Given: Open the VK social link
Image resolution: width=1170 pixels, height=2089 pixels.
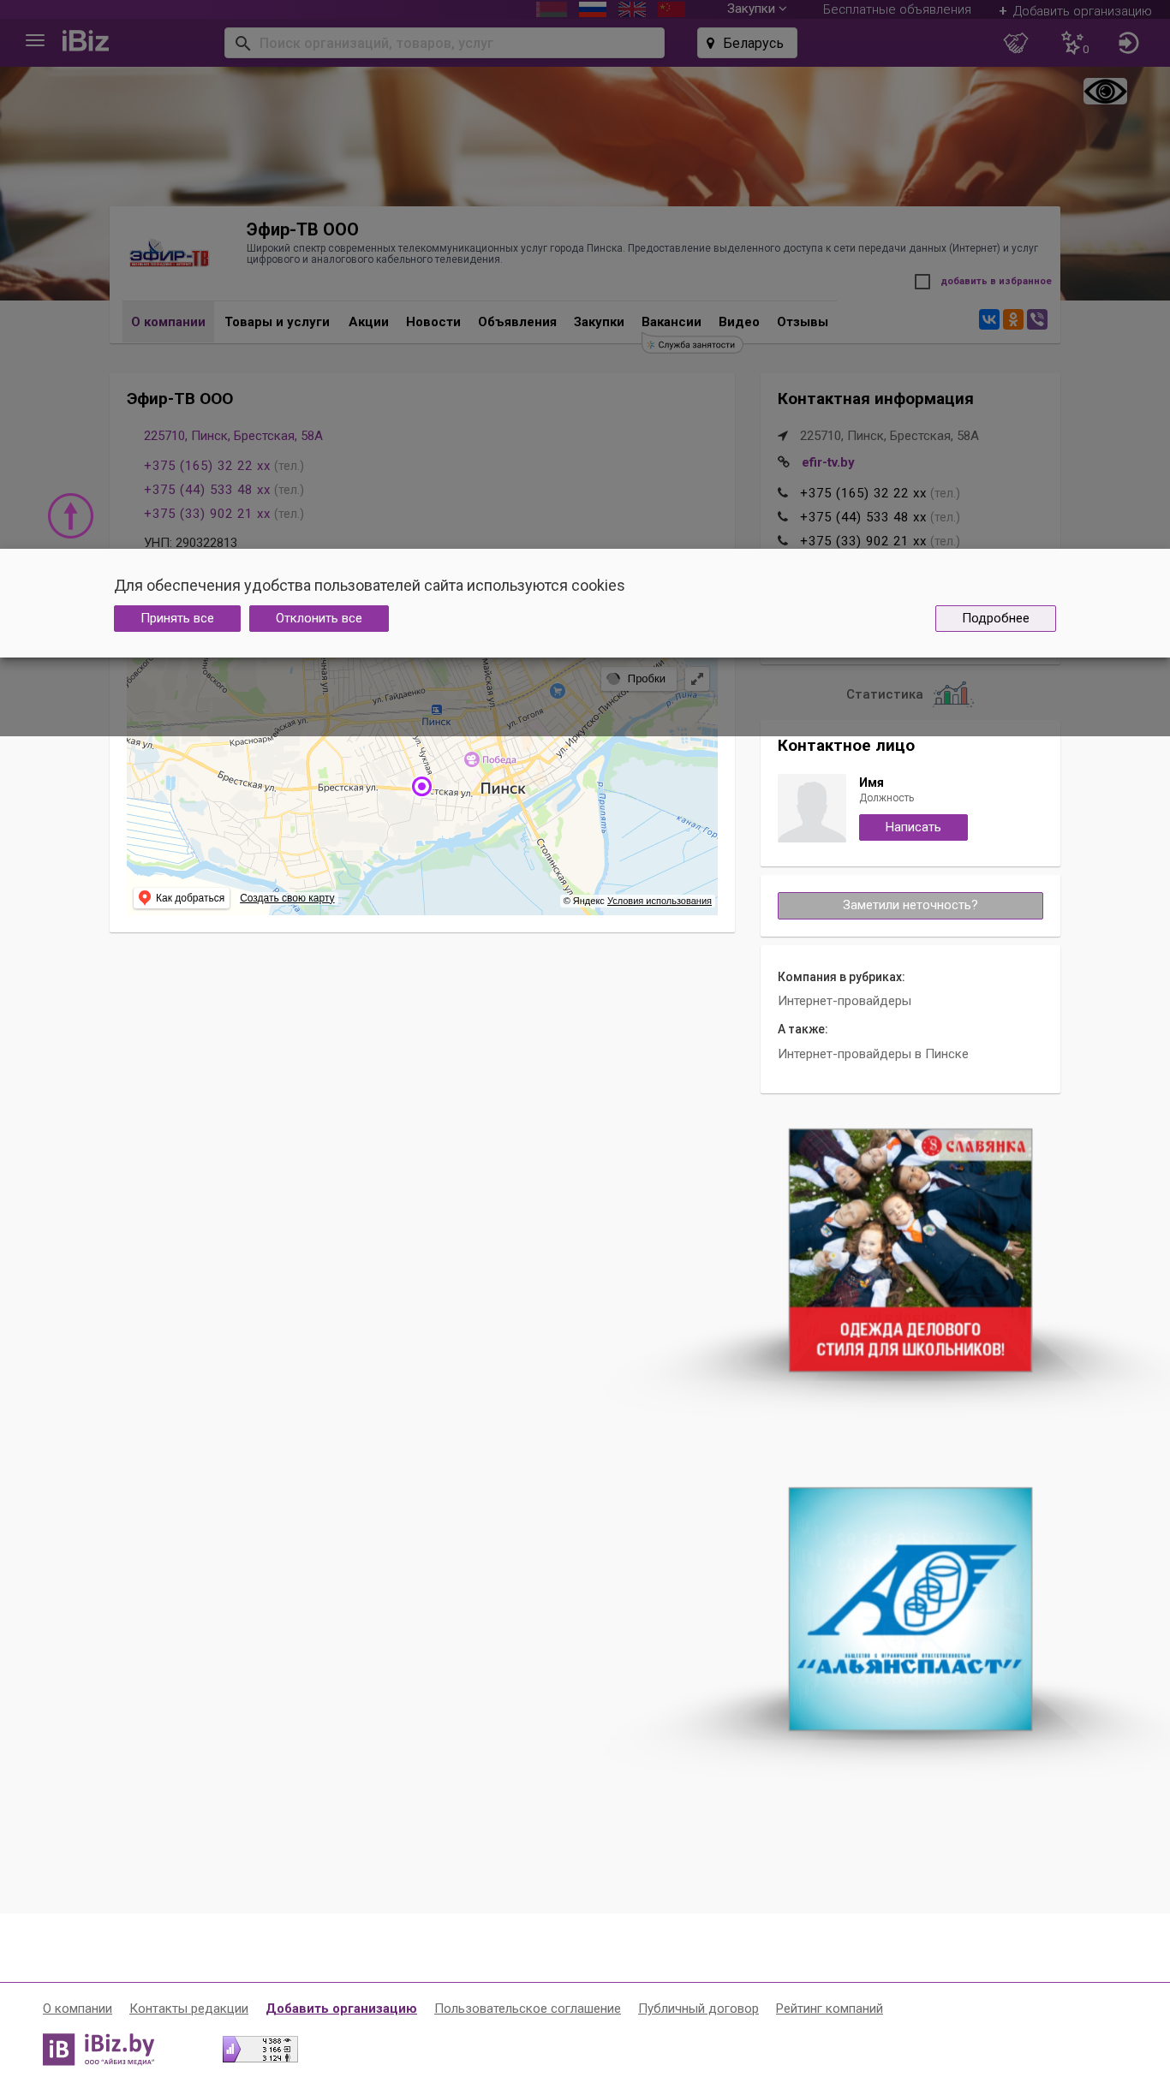Looking at the screenshot, I should pyautogui.click(x=989, y=319).
